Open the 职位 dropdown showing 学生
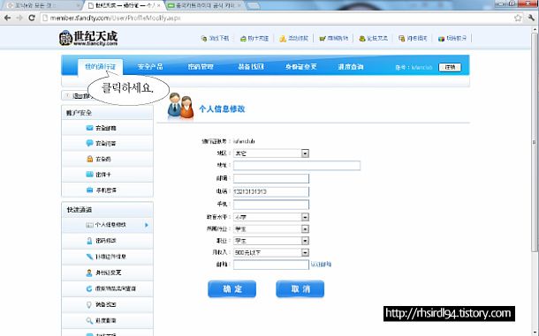The image size is (539, 336). coord(271,241)
